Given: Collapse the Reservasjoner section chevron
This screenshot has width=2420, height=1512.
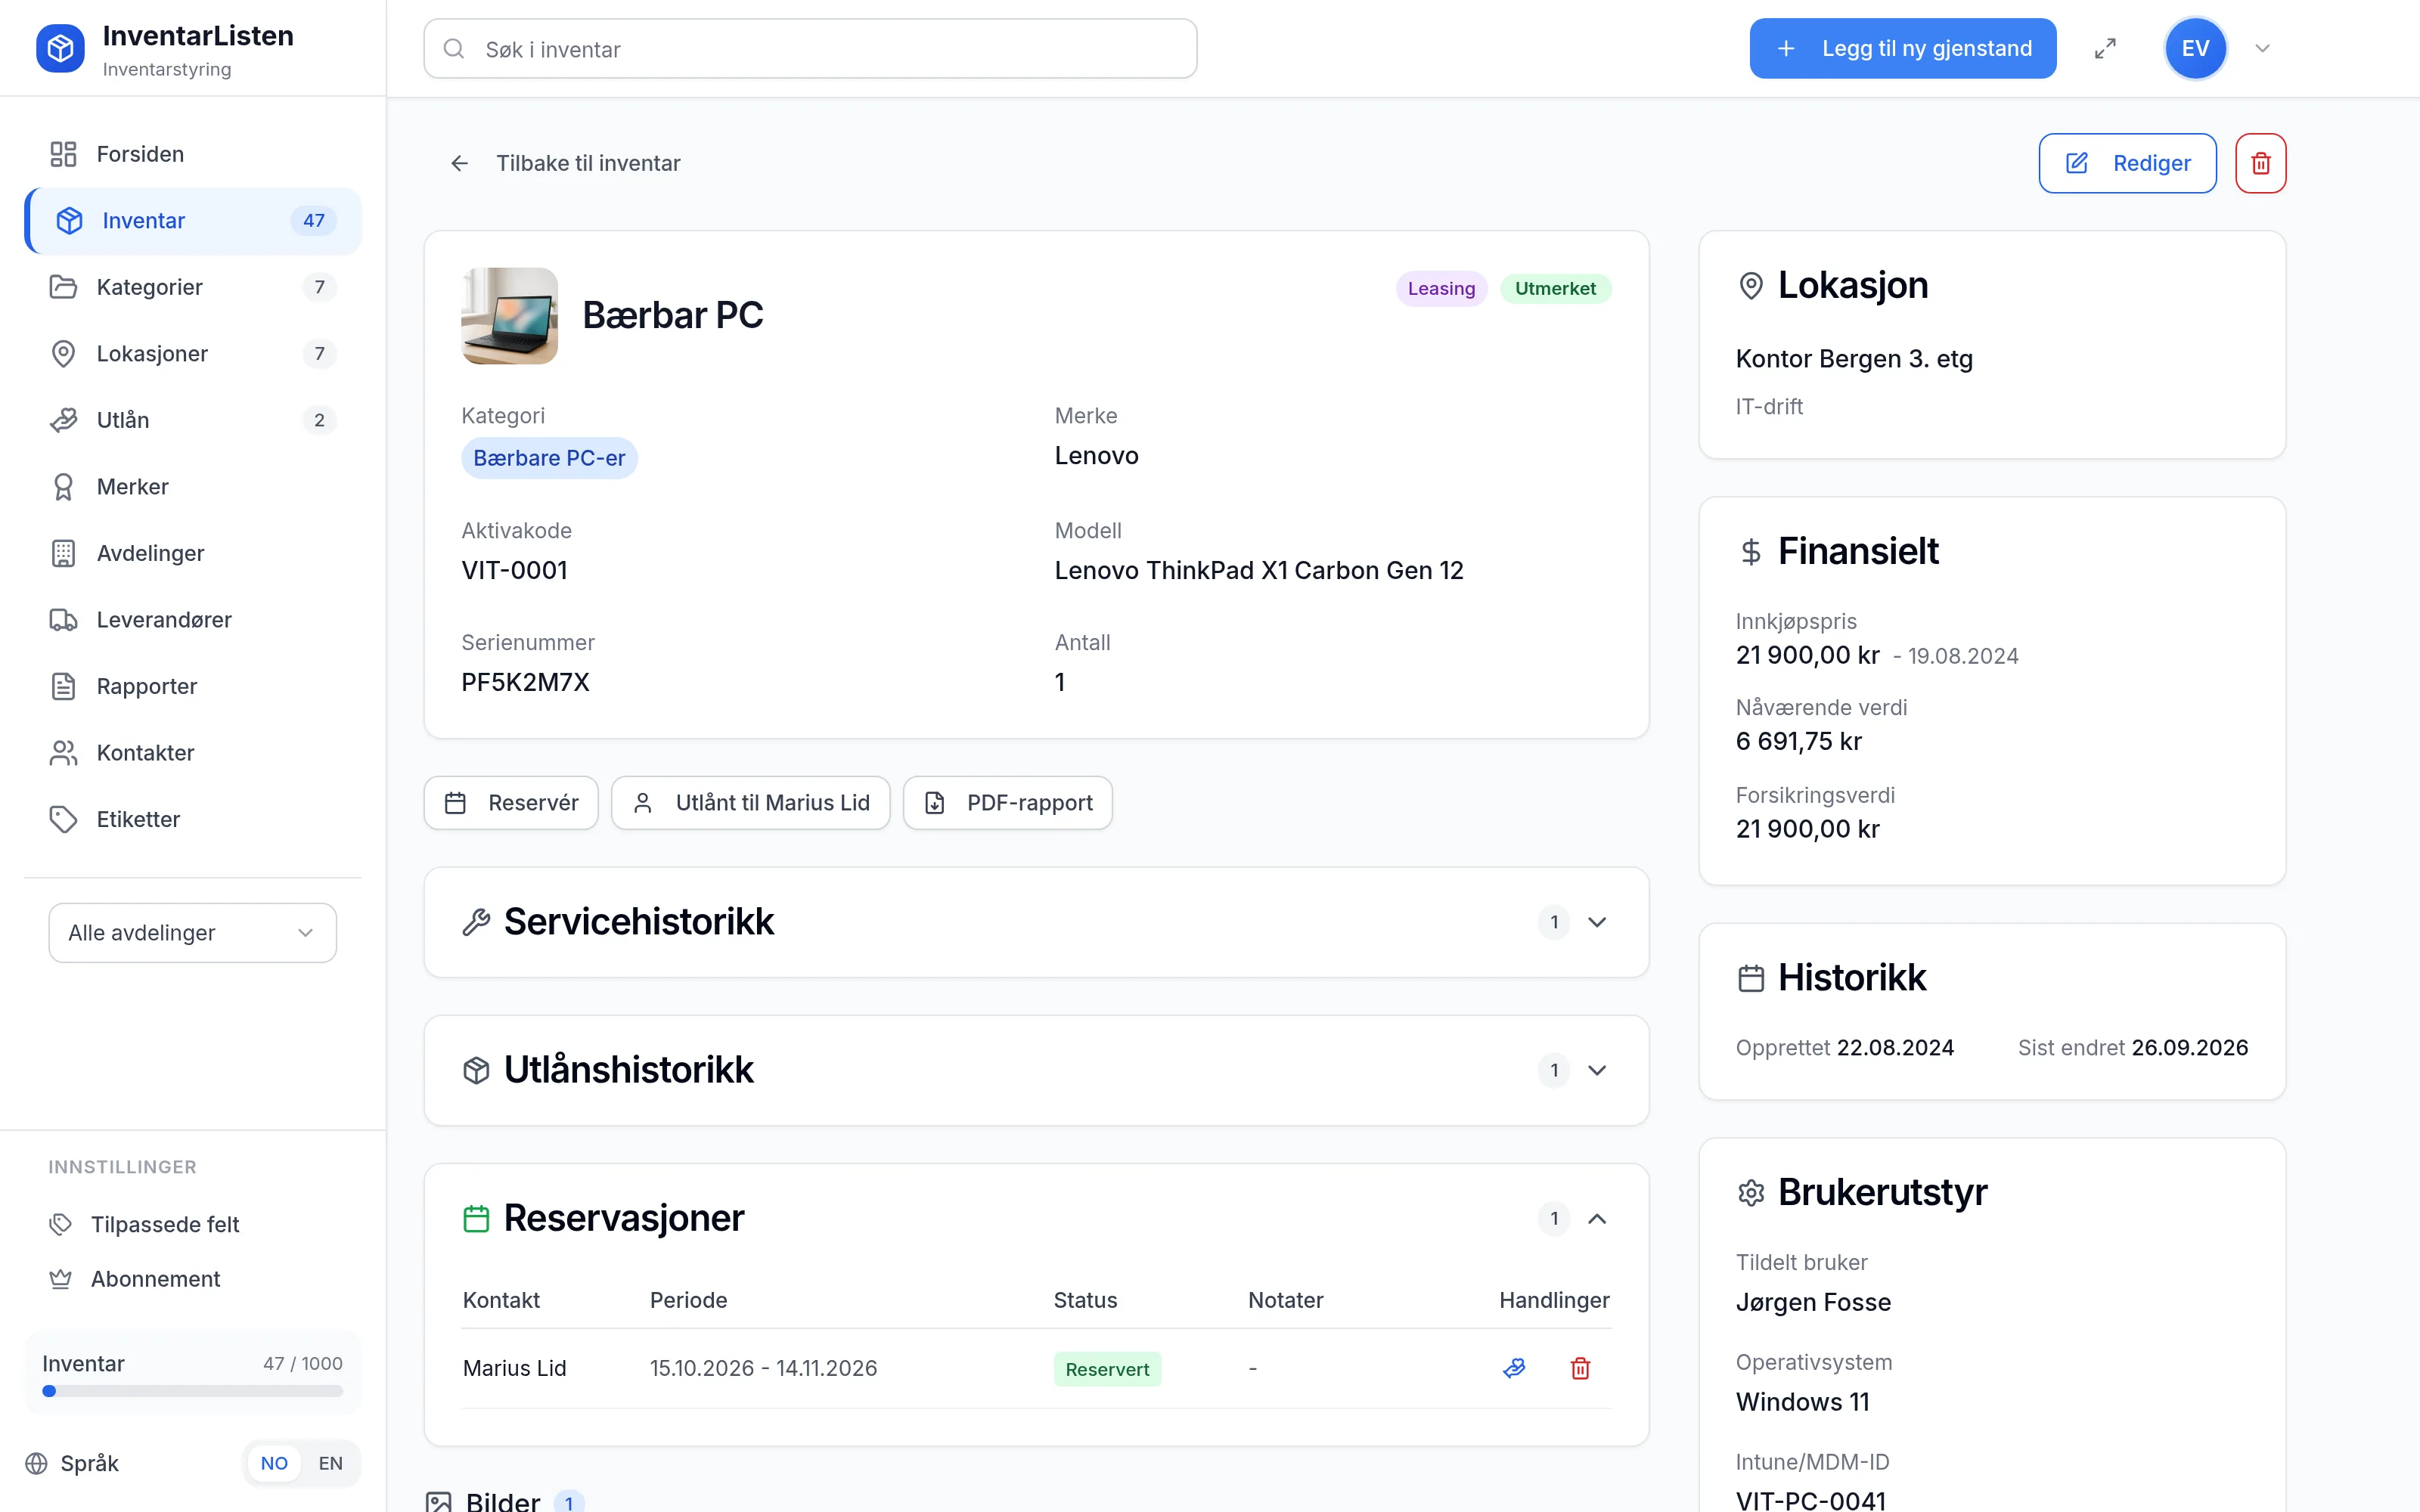Looking at the screenshot, I should click(1597, 1218).
